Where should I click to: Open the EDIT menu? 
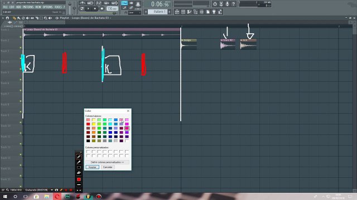pos(12,7)
